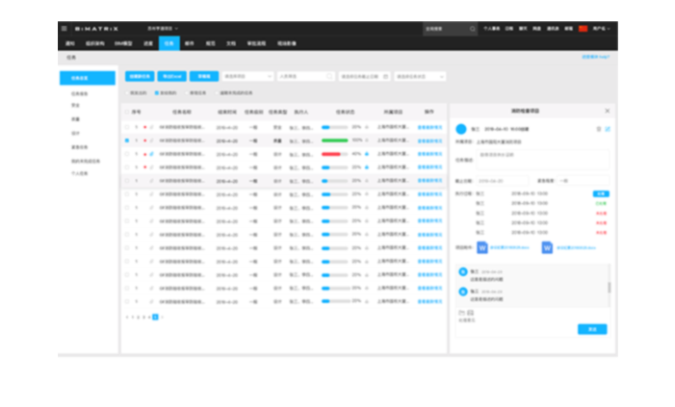Click the "40%" status value

click(356, 154)
